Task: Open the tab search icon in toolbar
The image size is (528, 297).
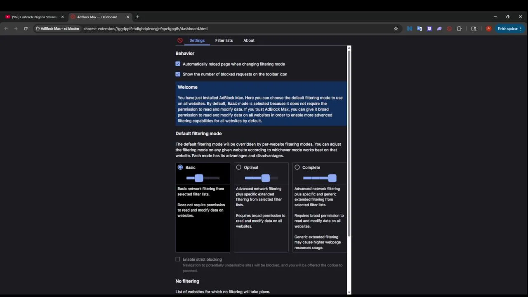Action: coord(474,28)
